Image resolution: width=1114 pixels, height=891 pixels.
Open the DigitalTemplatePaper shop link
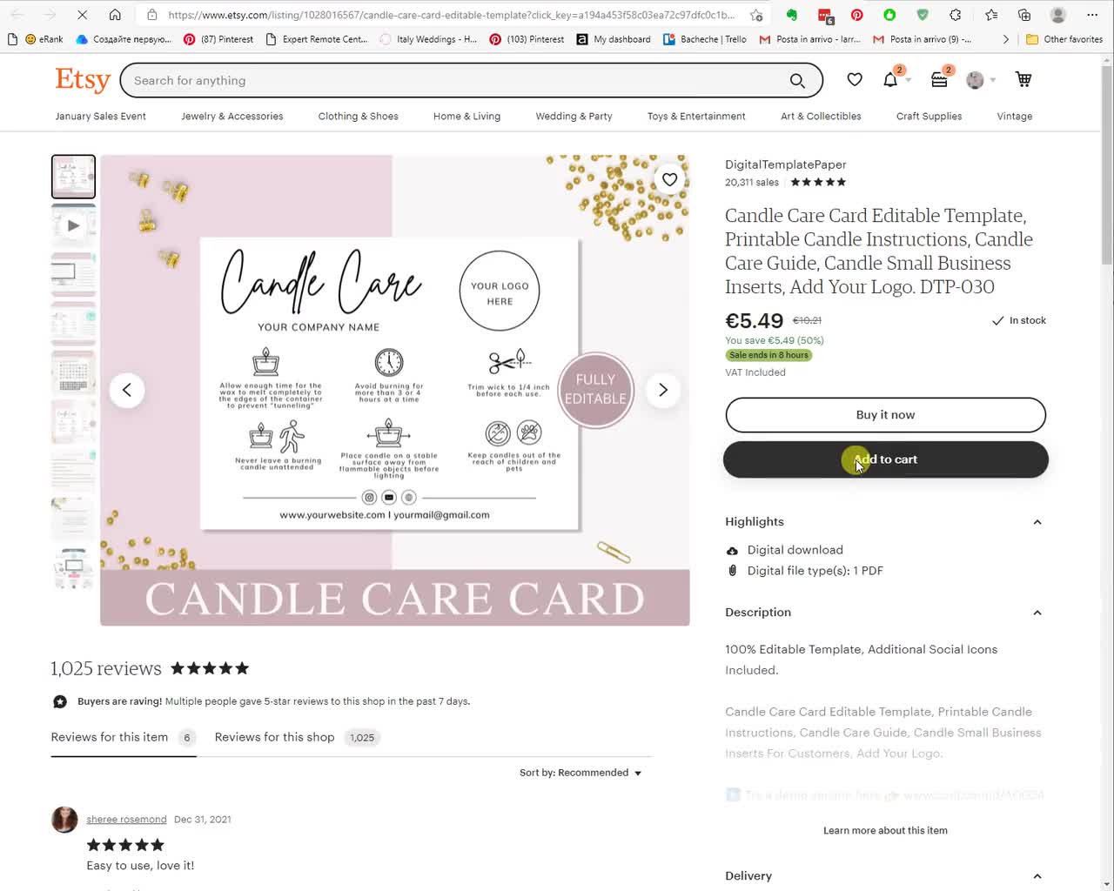[785, 164]
